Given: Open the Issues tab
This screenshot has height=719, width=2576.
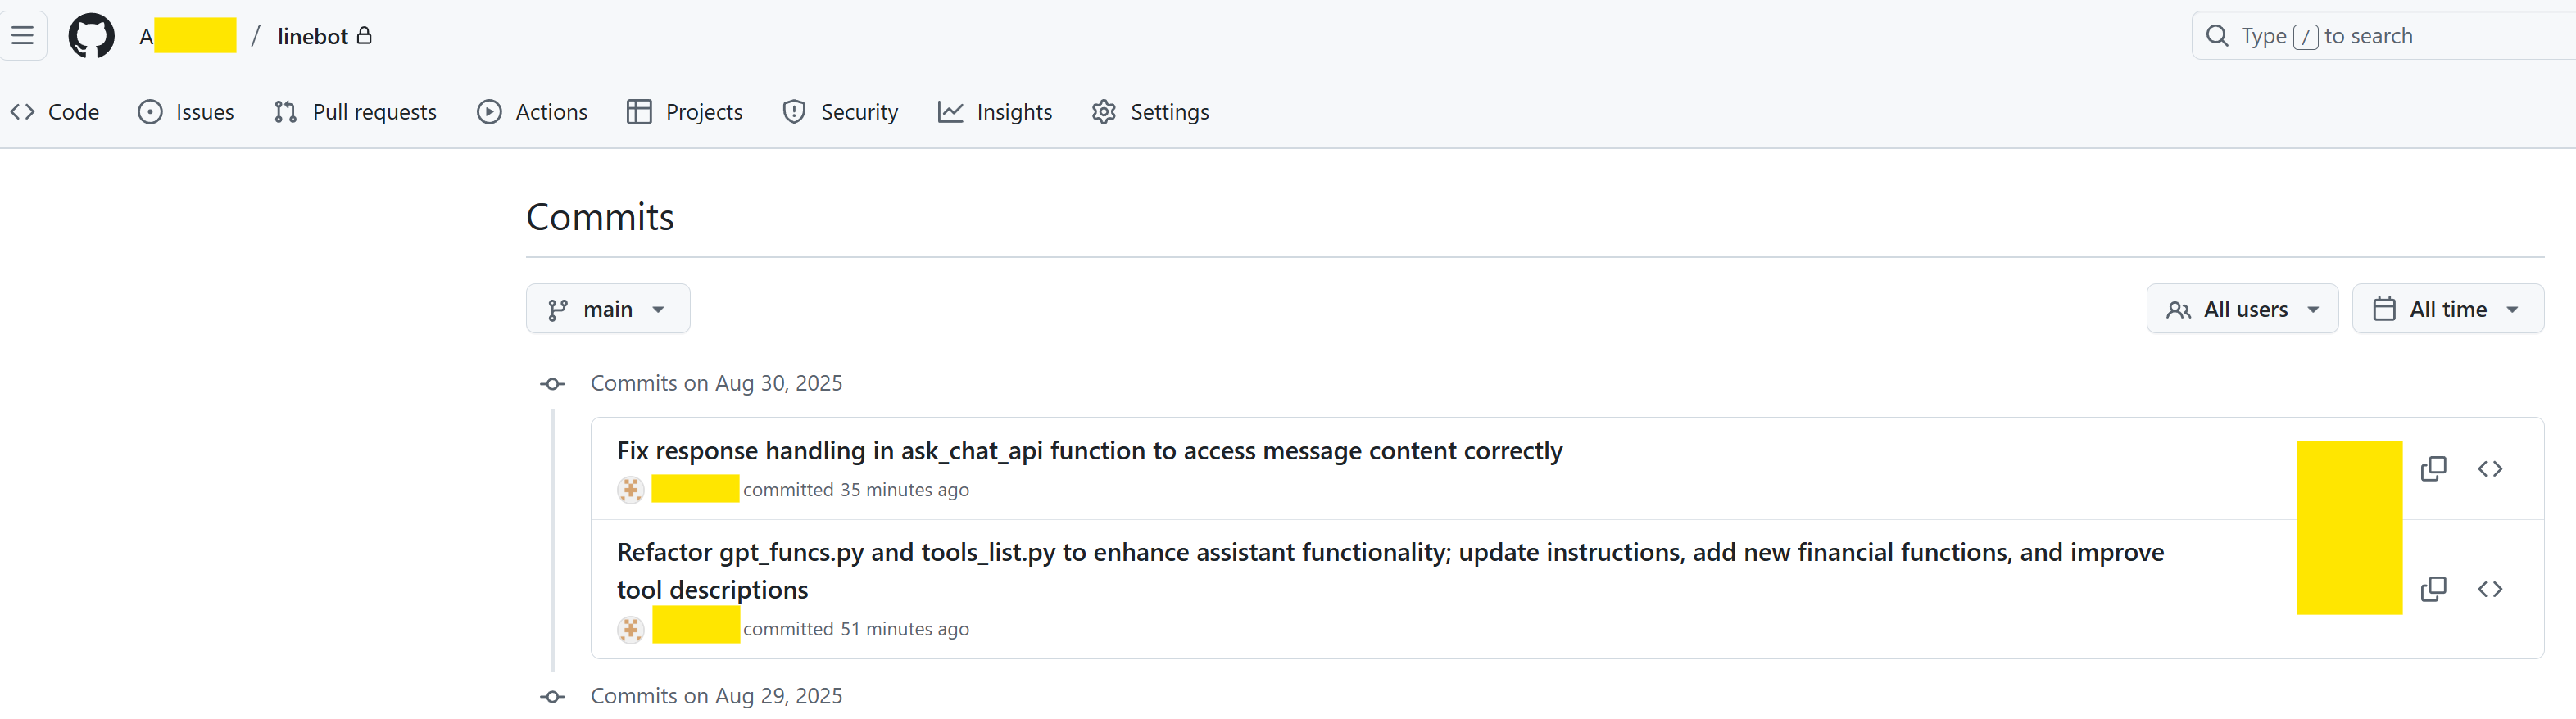Looking at the screenshot, I should click(x=186, y=112).
